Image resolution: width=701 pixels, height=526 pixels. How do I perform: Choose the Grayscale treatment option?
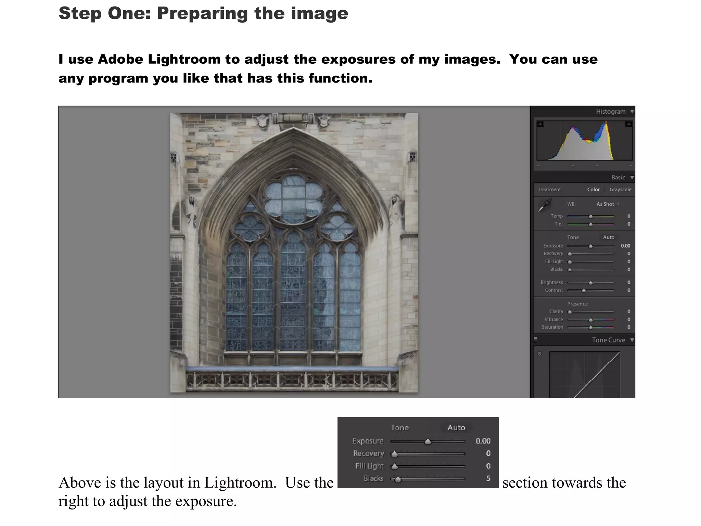tap(620, 189)
